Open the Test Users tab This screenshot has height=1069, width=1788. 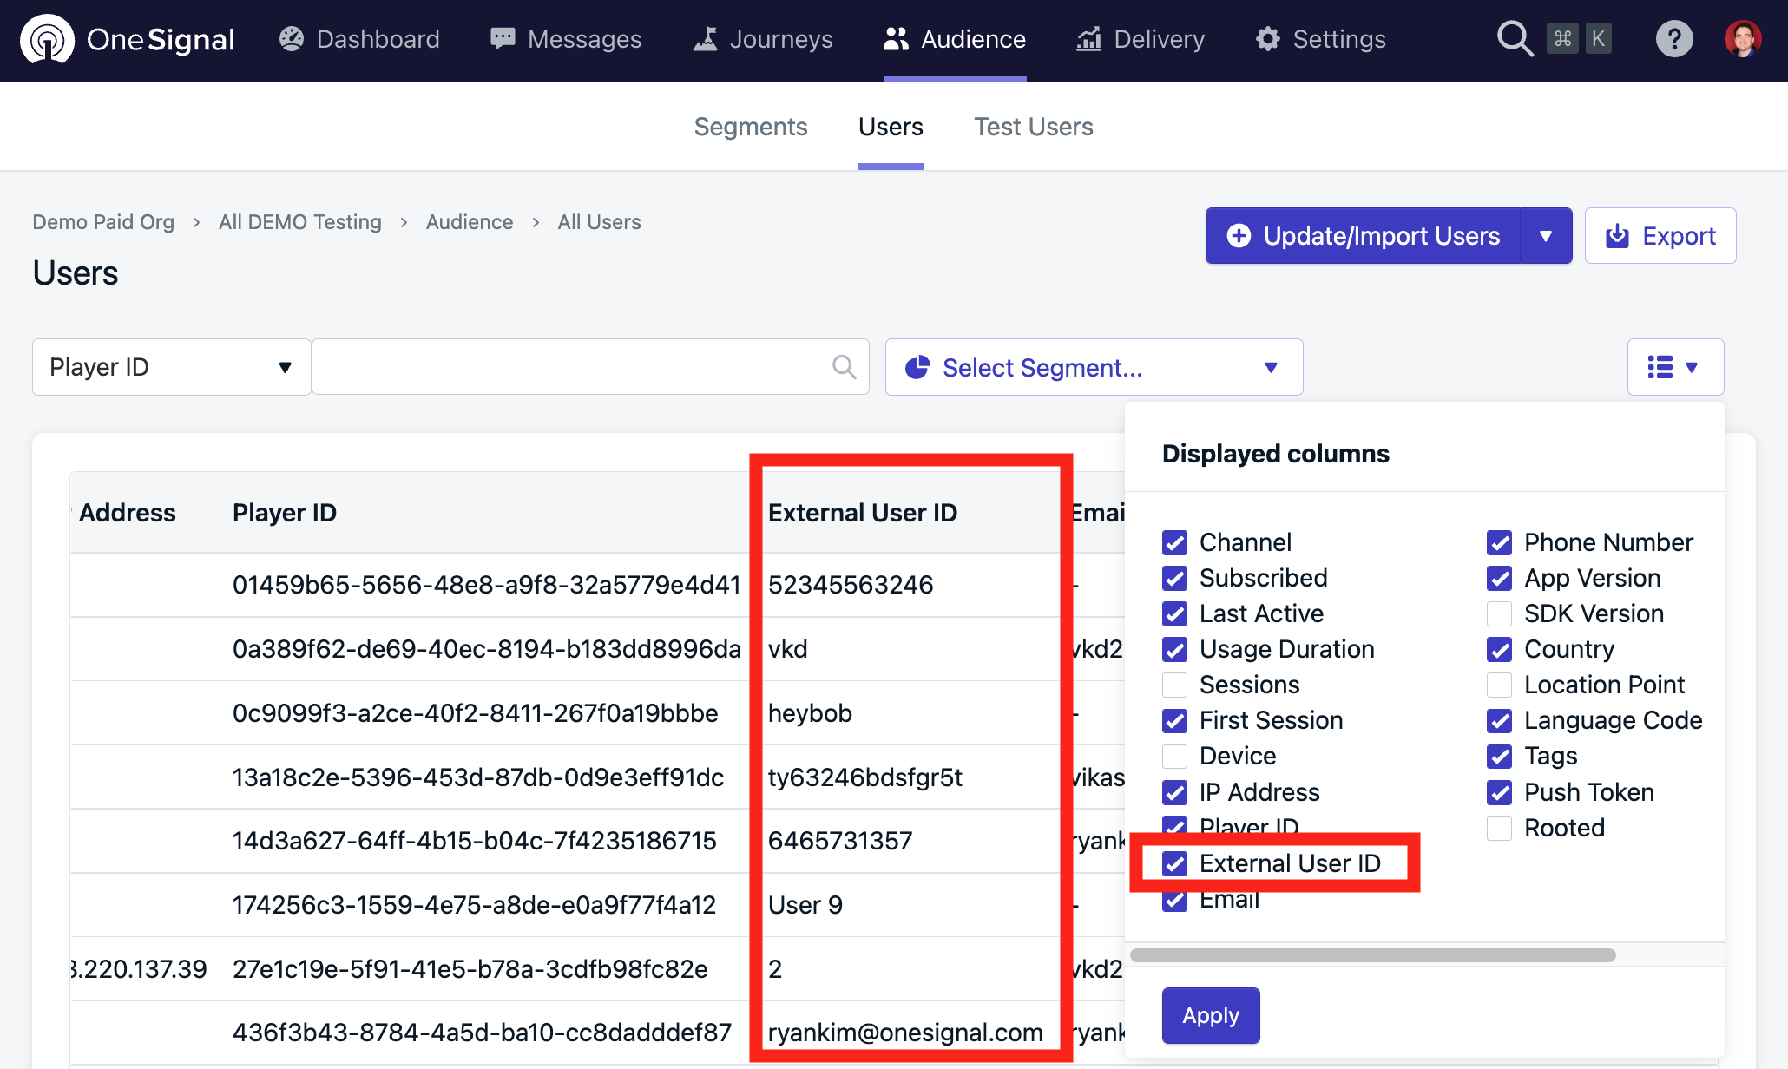pyautogui.click(x=1033, y=127)
